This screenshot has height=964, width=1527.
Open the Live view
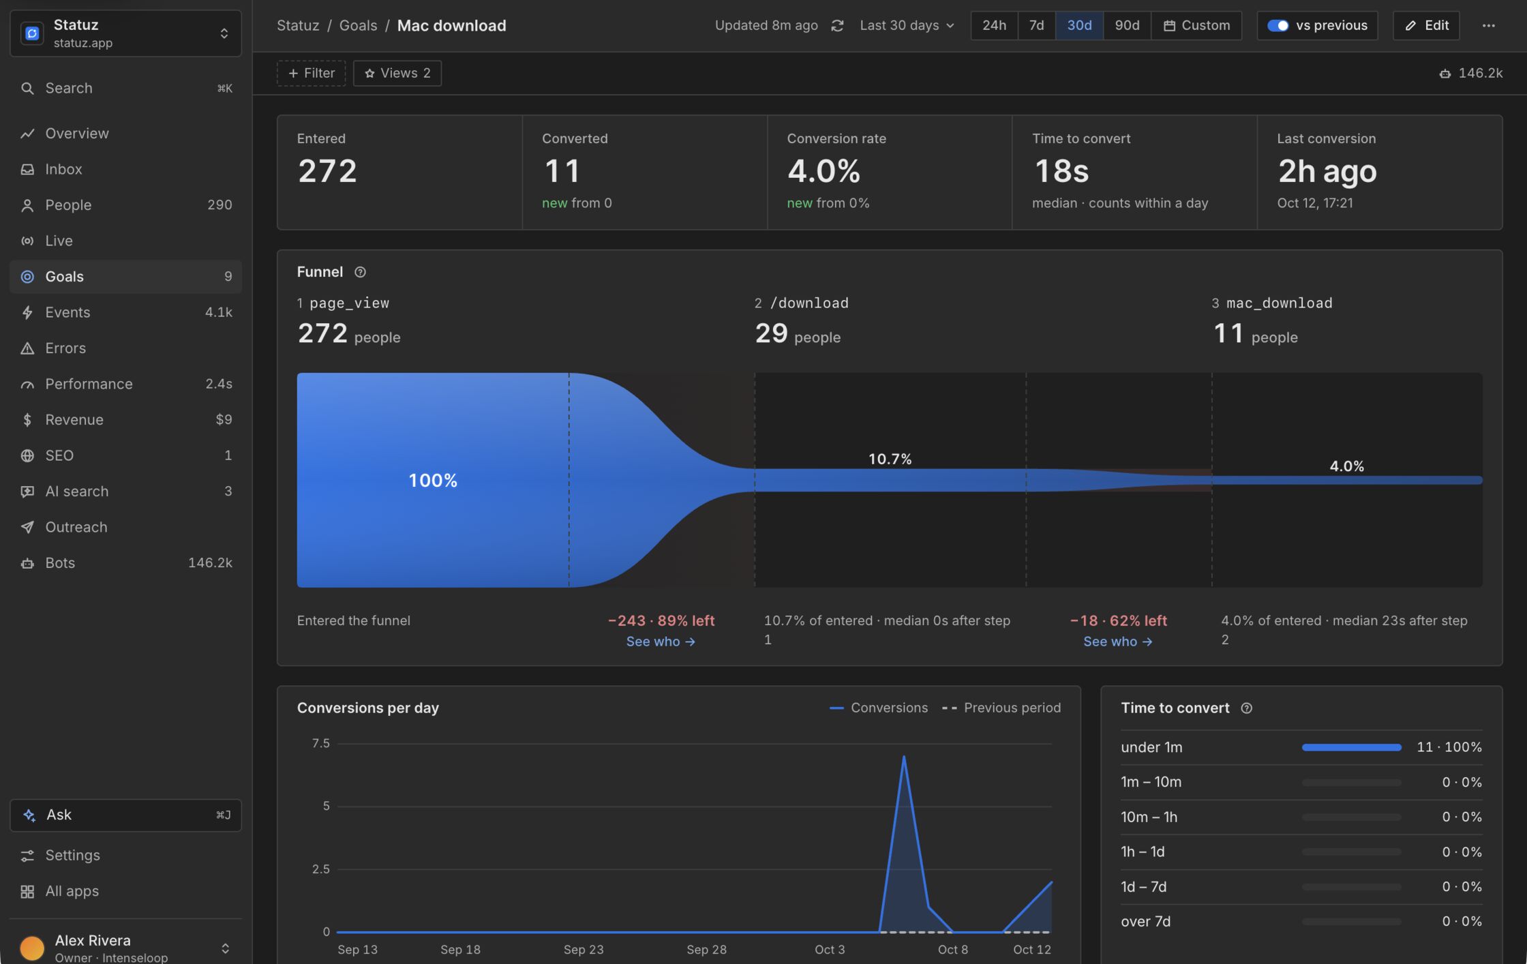pos(126,241)
